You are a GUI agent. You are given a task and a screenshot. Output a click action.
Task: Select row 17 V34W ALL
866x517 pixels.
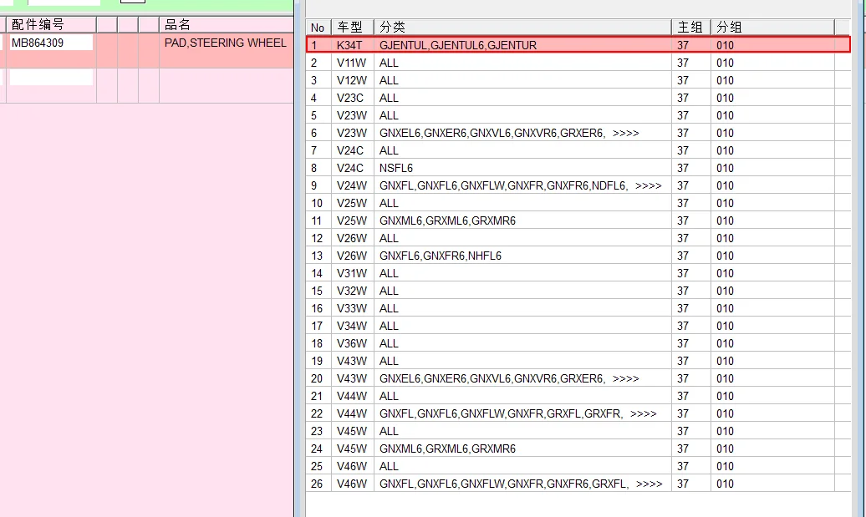point(578,326)
